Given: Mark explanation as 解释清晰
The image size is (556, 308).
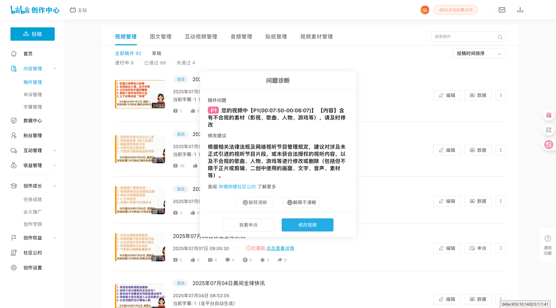Looking at the screenshot, I should click(x=255, y=202).
